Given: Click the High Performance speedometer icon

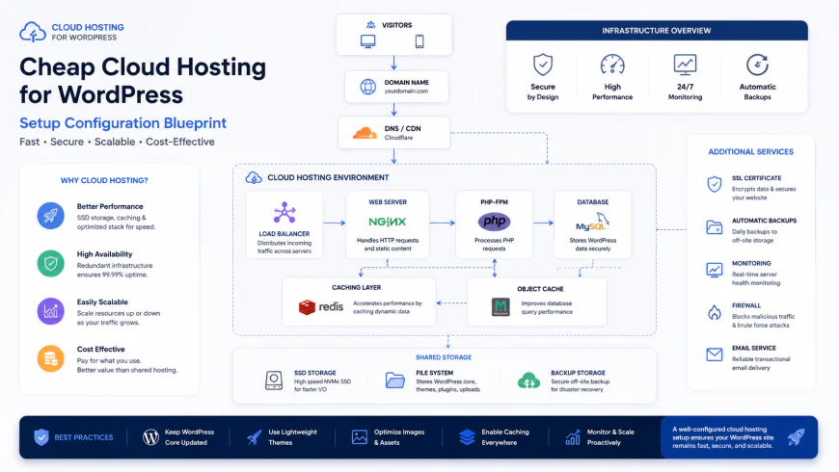Looking at the screenshot, I should tap(612, 65).
